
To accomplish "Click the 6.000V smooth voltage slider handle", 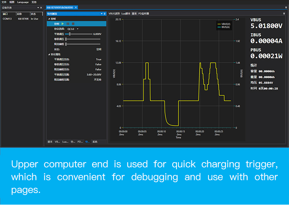I will tap(70, 34).
